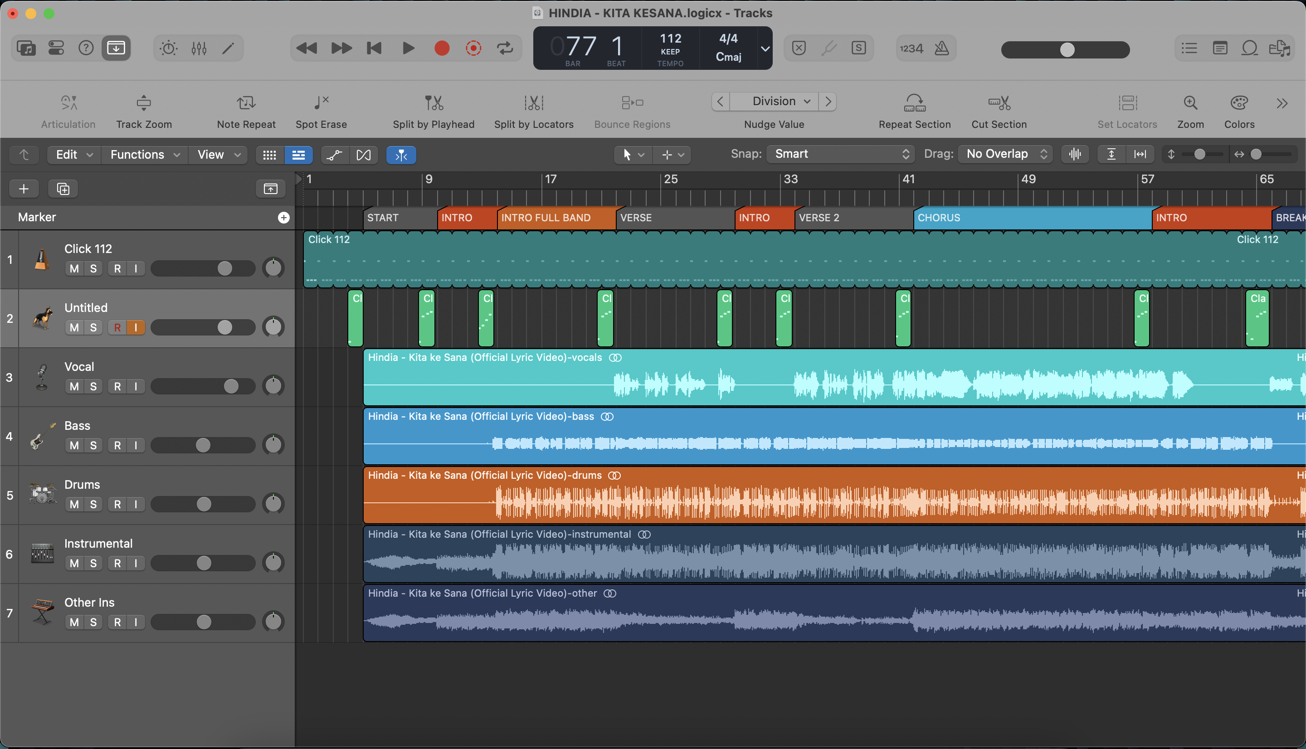Click the red Record button
The width and height of the screenshot is (1306, 749).
click(442, 49)
